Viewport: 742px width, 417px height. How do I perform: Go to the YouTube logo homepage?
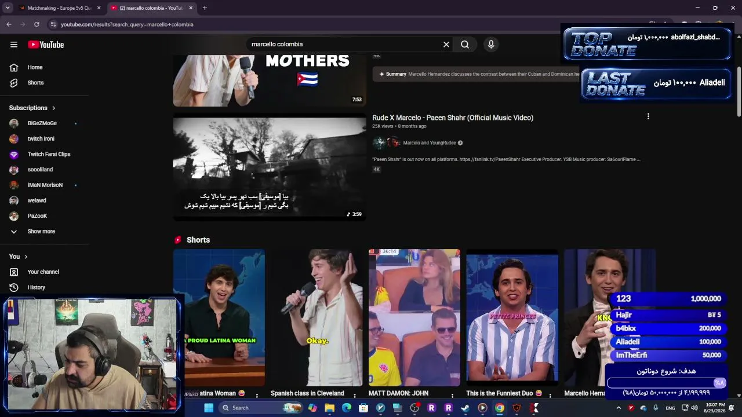(x=46, y=45)
